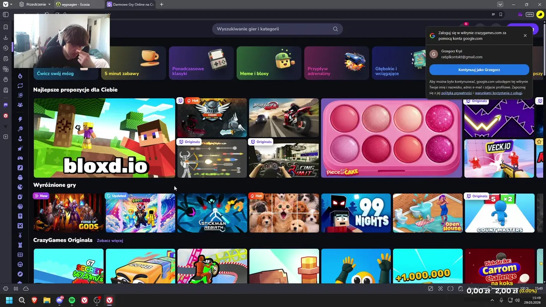Open a new tab with the plus button
Image resolution: width=546 pixels, height=307 pixels.
coord(161,4)
